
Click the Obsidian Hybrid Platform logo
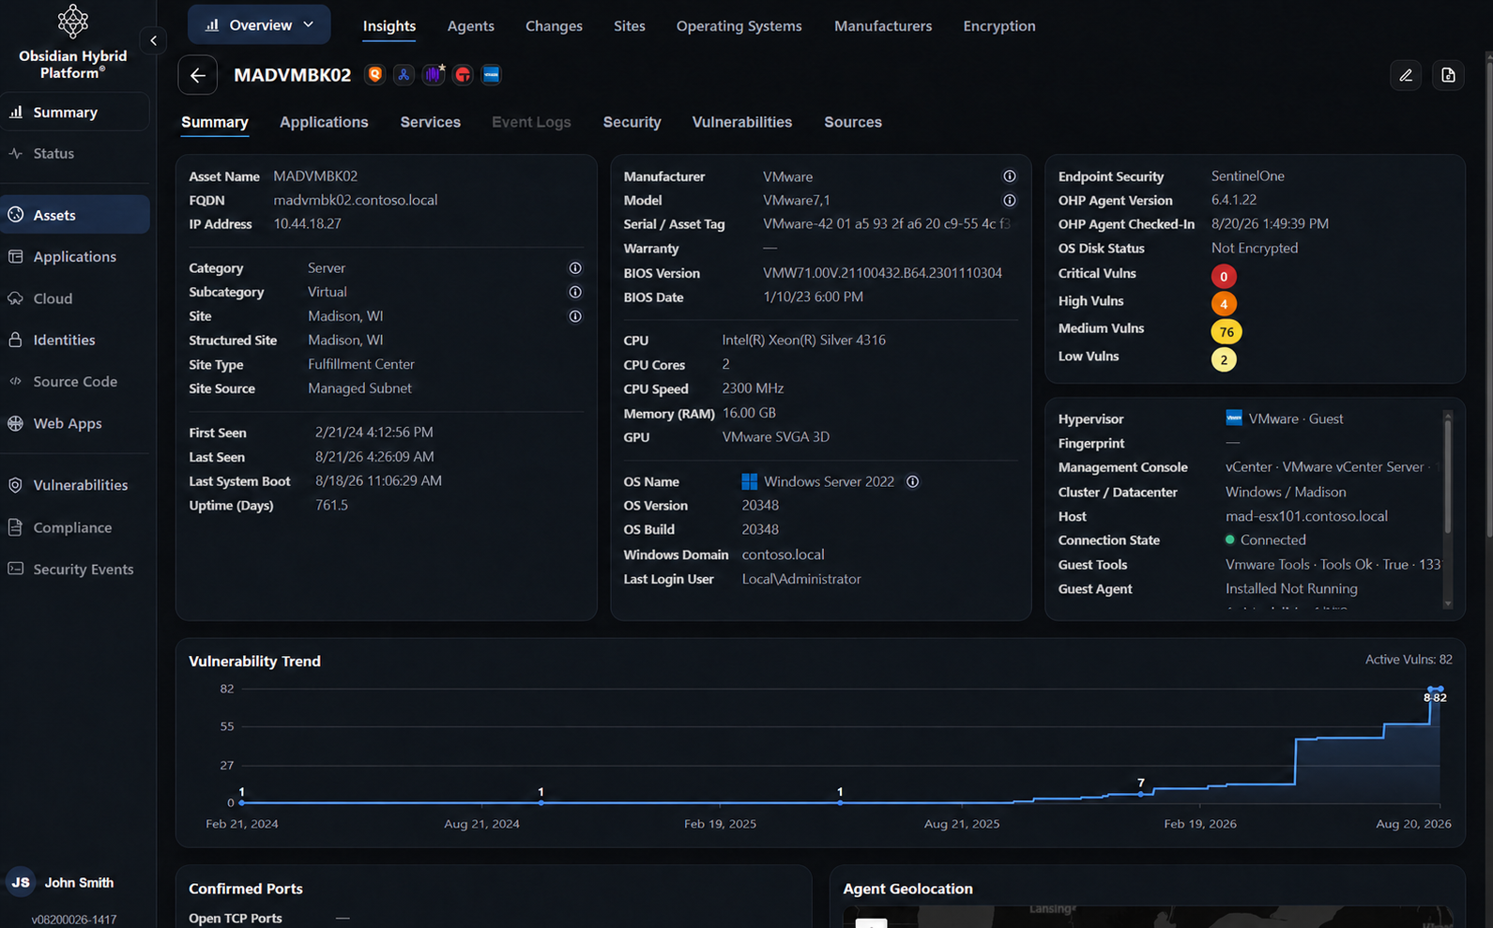(x=73, y=21)
